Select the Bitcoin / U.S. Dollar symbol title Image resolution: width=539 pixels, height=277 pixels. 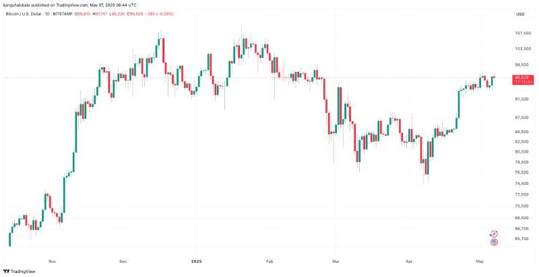[24, 14]
